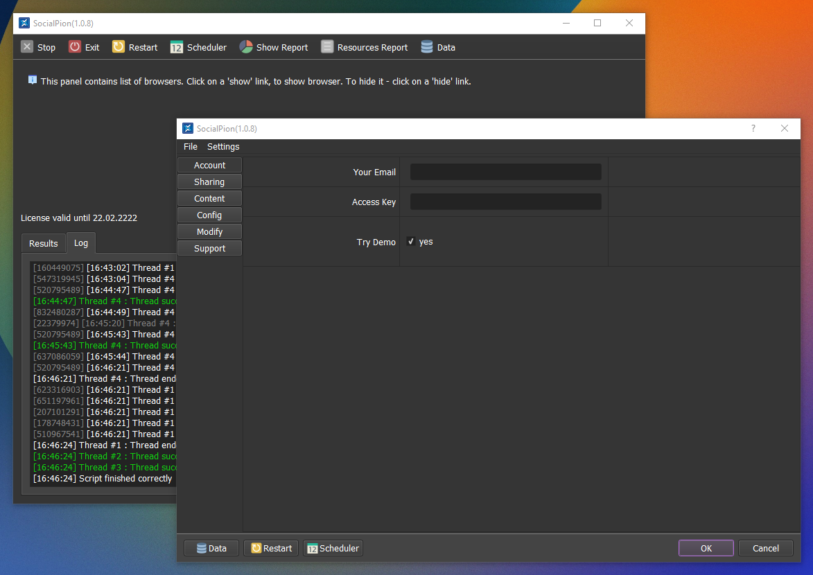The width and height of the screenshot is (813, 575).
Task: Click the Access Key input field
Action: pyautogui.click(x=505, y=202)
